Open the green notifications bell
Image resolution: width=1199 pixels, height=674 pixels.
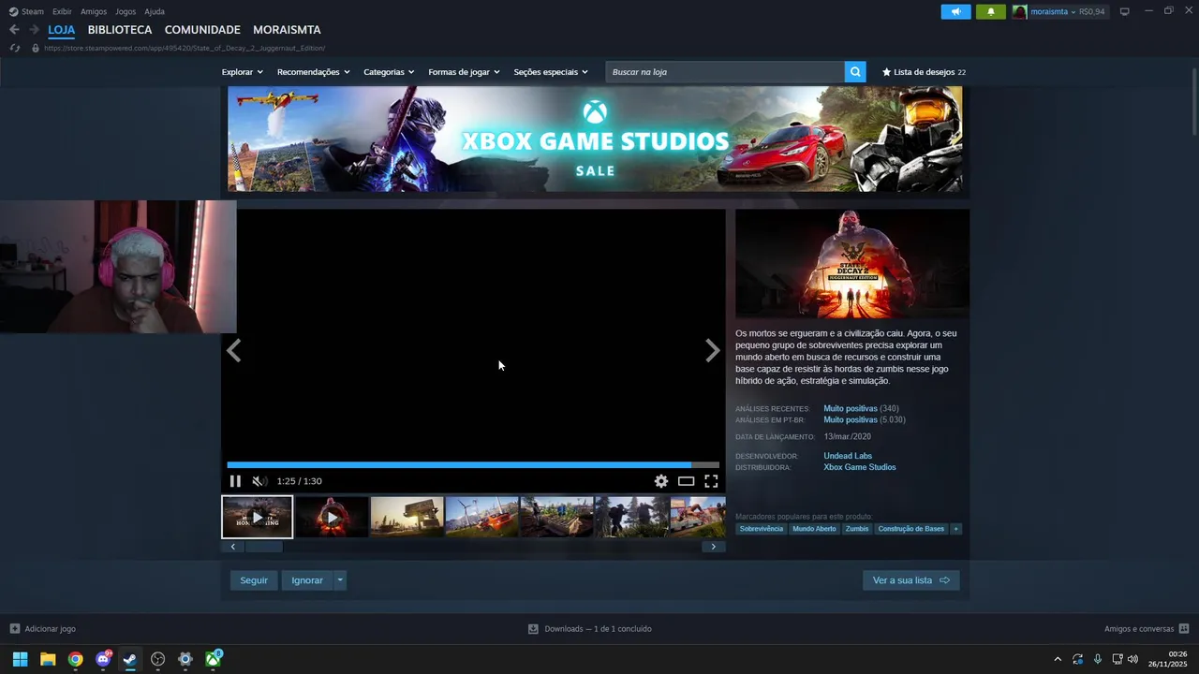(991, 11)
